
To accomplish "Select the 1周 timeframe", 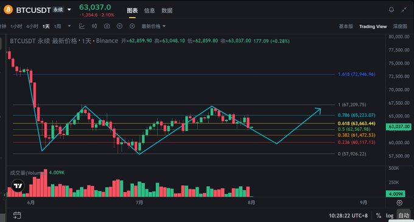I will click(x=57, y=26).
